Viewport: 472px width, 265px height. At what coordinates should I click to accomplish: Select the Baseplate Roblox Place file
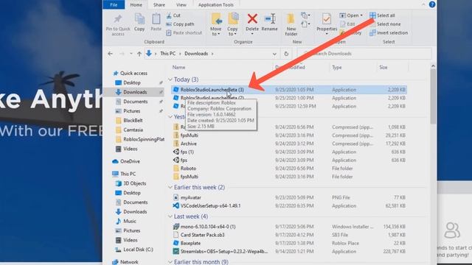pos(190,243)
